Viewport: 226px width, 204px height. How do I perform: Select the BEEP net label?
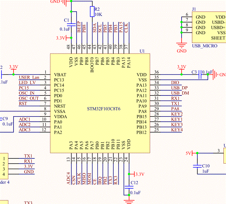pyautogui.click(x=79, y=27)
